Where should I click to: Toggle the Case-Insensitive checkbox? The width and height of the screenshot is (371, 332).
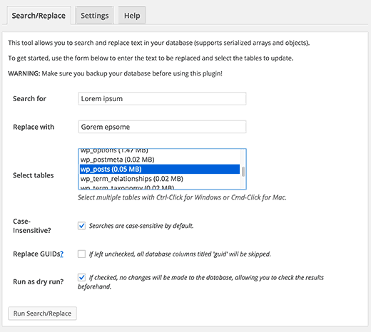[x=81, y=226]
